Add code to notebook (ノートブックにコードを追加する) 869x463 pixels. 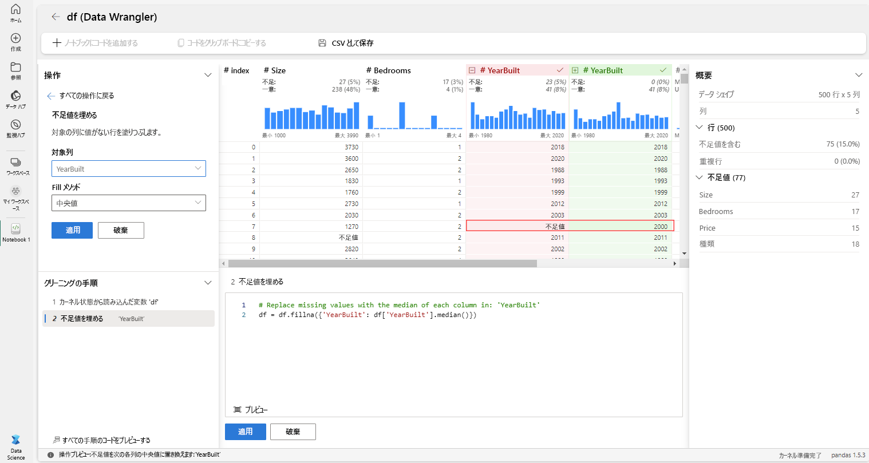pos(95,43)
